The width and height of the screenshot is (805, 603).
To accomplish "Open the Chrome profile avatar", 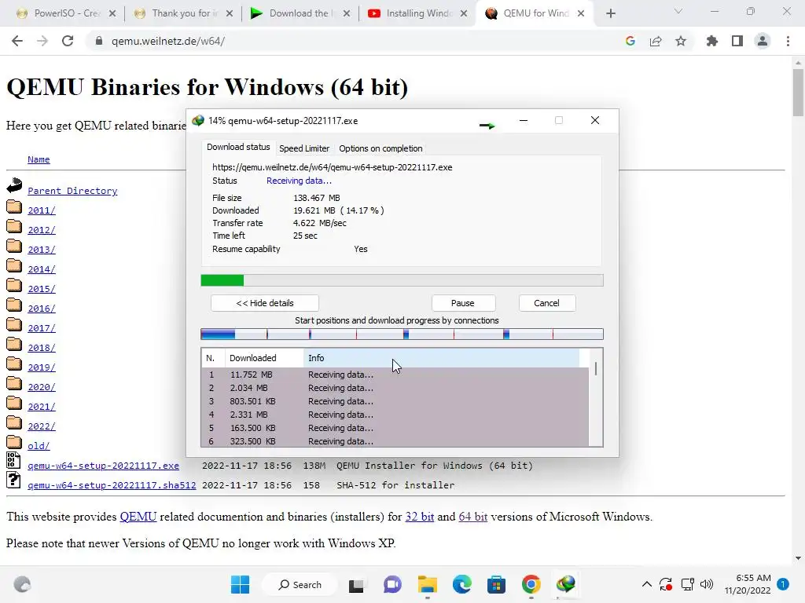I will pyautogui.click(x=763, y=41).
